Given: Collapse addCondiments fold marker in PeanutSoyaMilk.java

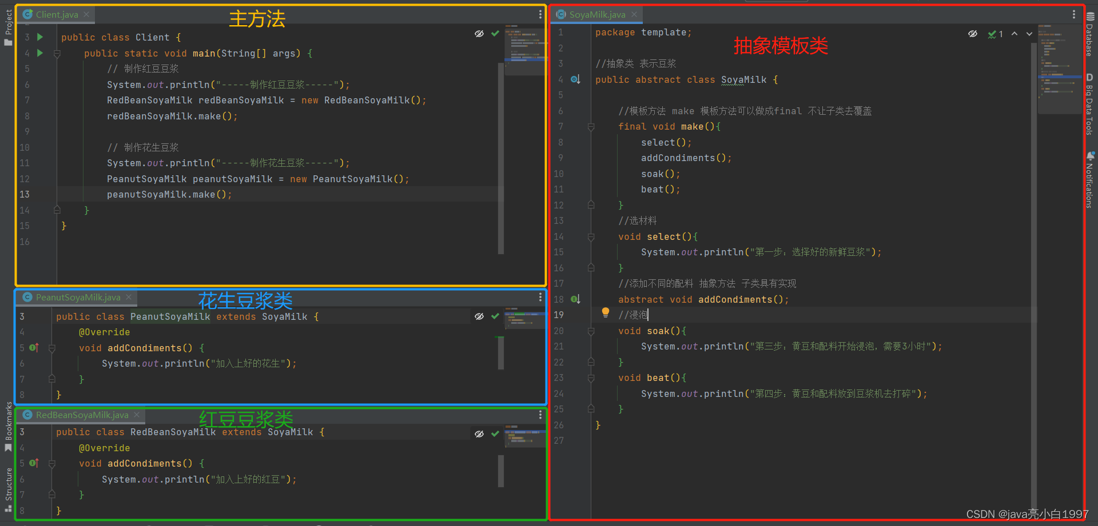Looking at the screenshot, I should 52,348.
